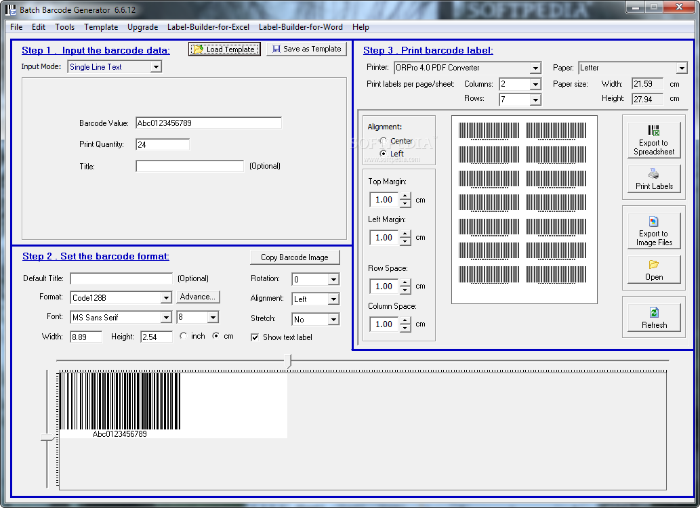Click the Print Quantity field

(163, 144)
